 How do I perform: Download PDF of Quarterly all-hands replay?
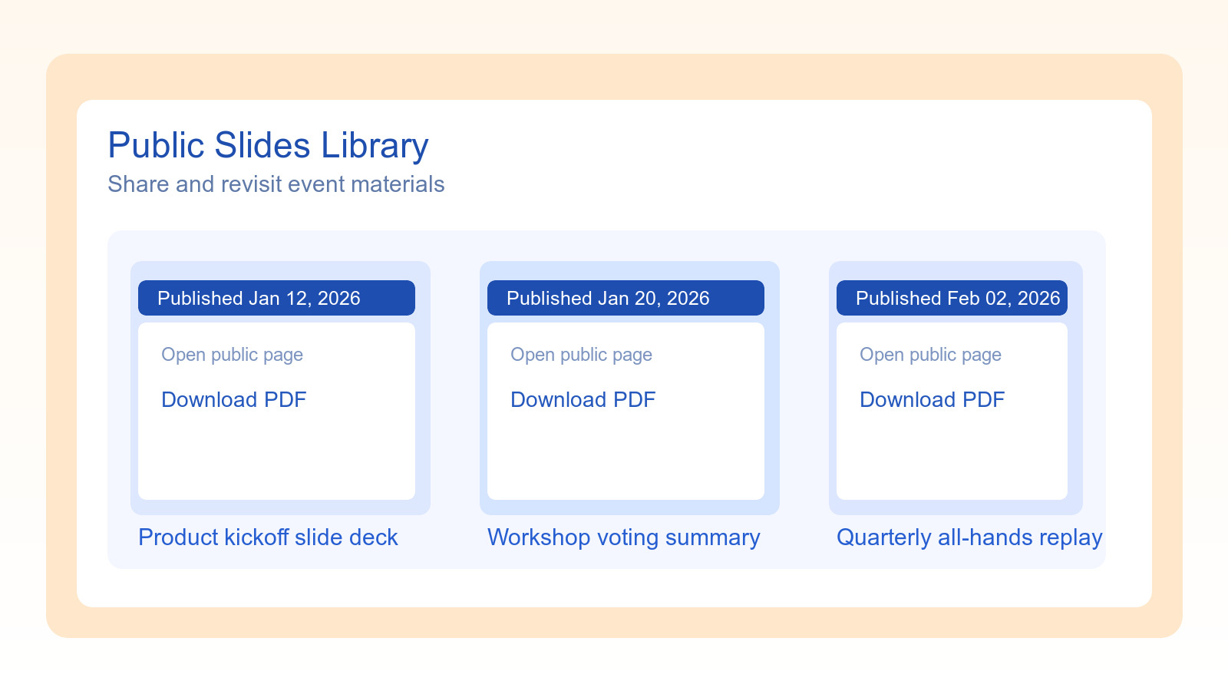click(x=932, y=400)
